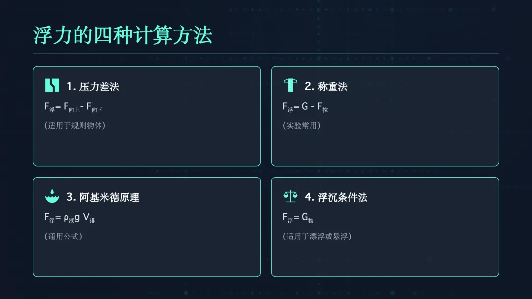Screen dimensions: 532x299
Task: Select the heading 2. 称重法
Action: click(x=326, y=87)
